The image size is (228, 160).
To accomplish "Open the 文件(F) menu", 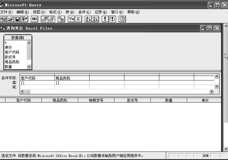I will [x=6, y=12].
